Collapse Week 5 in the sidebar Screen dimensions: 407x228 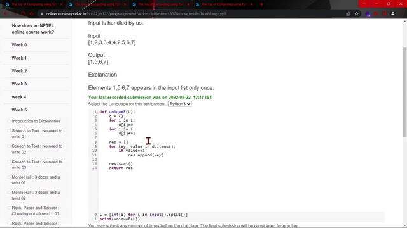19,110
